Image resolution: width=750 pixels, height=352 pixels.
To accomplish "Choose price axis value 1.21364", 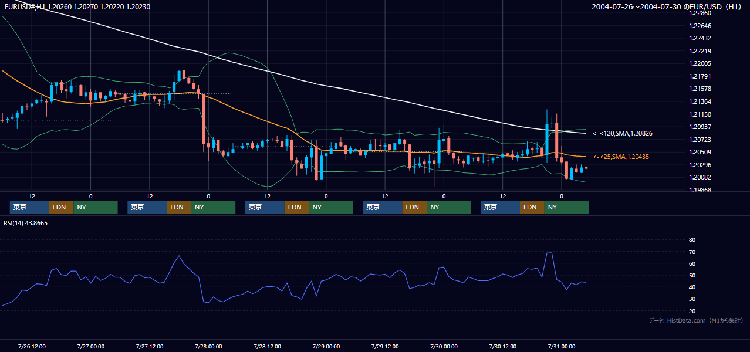I will click(x=700, y=101).
